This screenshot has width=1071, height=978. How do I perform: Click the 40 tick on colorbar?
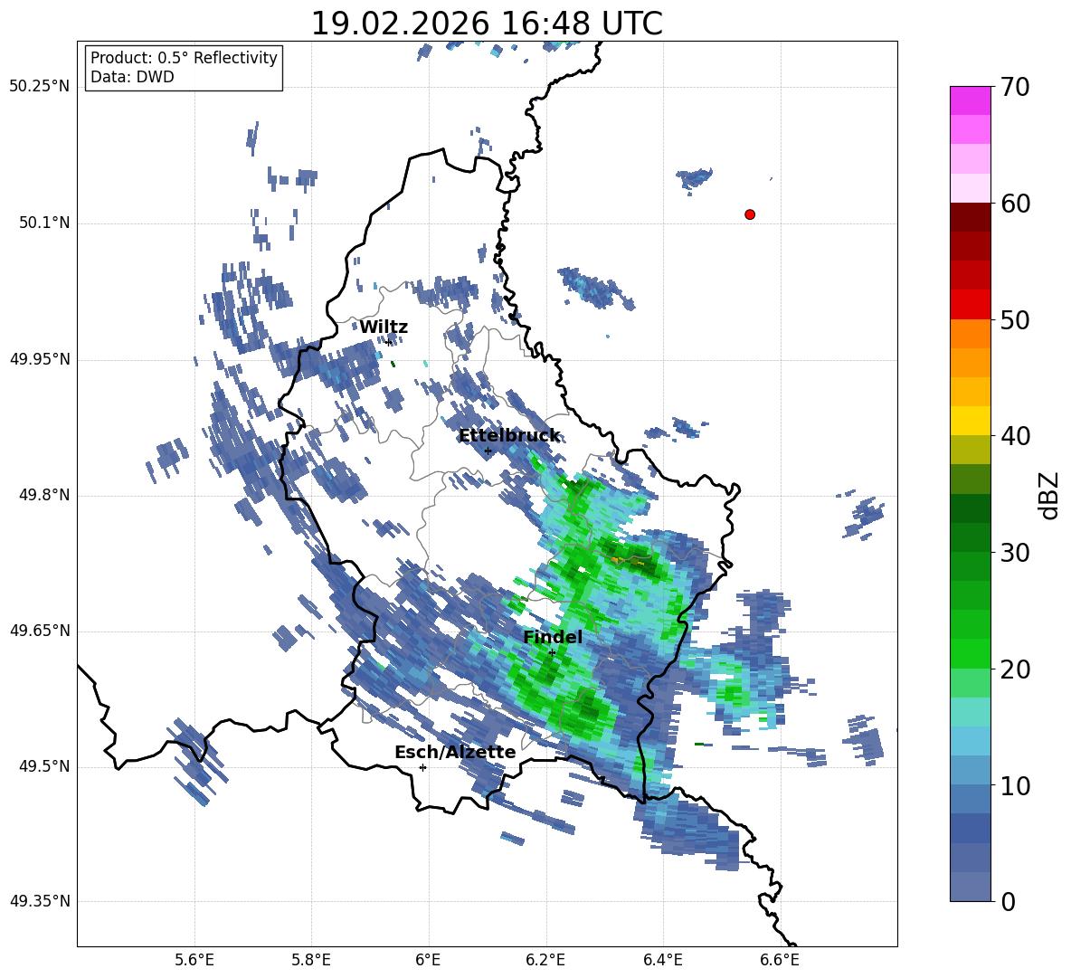coord(1014,436)
